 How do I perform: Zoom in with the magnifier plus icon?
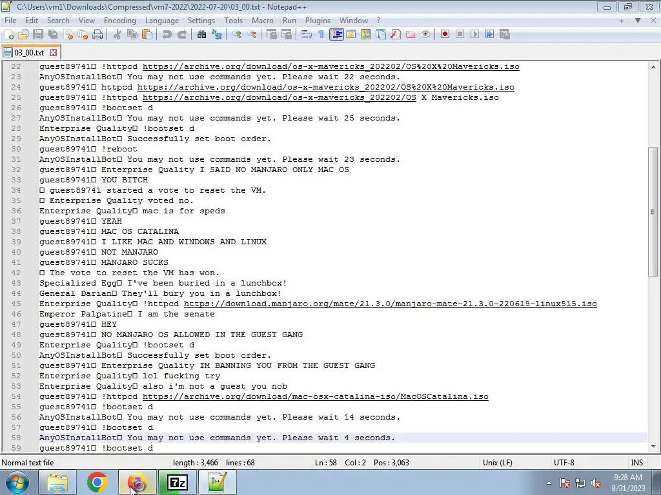[236, 35]
